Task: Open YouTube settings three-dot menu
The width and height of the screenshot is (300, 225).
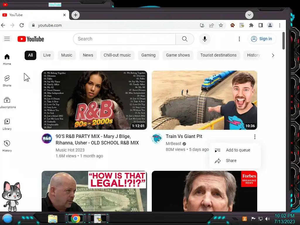Action: click(239, 39)
